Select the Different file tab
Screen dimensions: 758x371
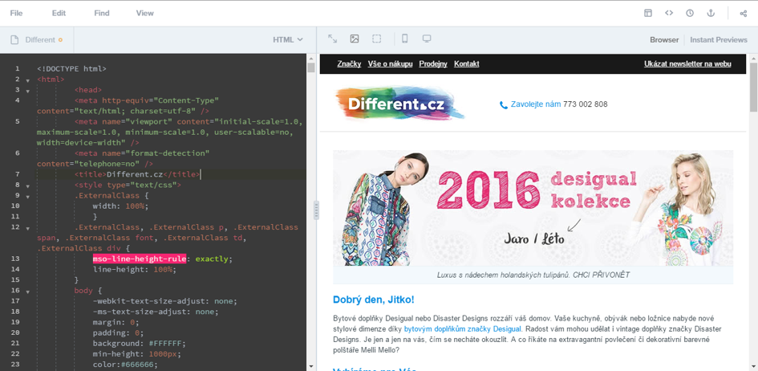point(37,39)
